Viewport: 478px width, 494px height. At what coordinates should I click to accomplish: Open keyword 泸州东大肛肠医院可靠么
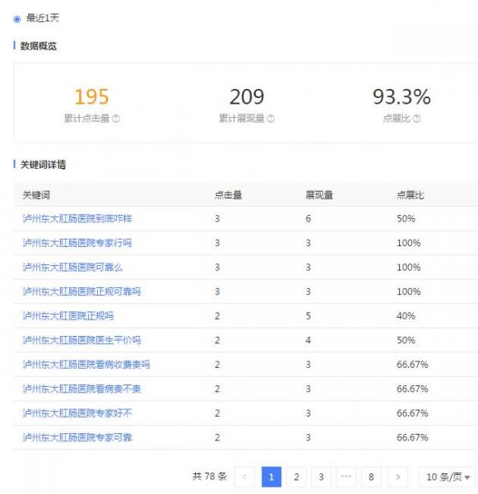[72, 267]
